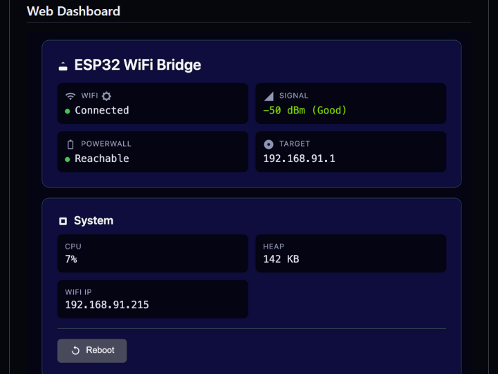Image resolution: width=498 pixels, height=374 pixels.
Task: Click the System chip icon
Action: pyautogui.click(x=63, y=221)
